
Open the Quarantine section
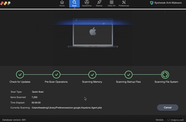[87, 3]
